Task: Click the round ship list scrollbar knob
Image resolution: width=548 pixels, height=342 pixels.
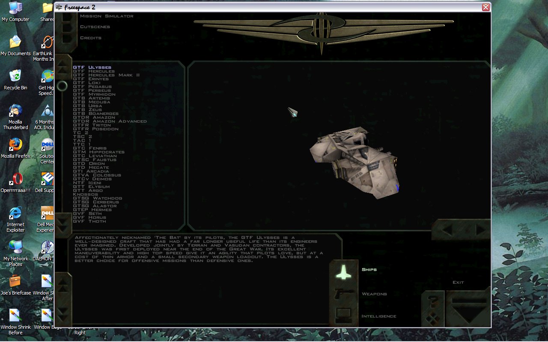Action: pos(62,86)
